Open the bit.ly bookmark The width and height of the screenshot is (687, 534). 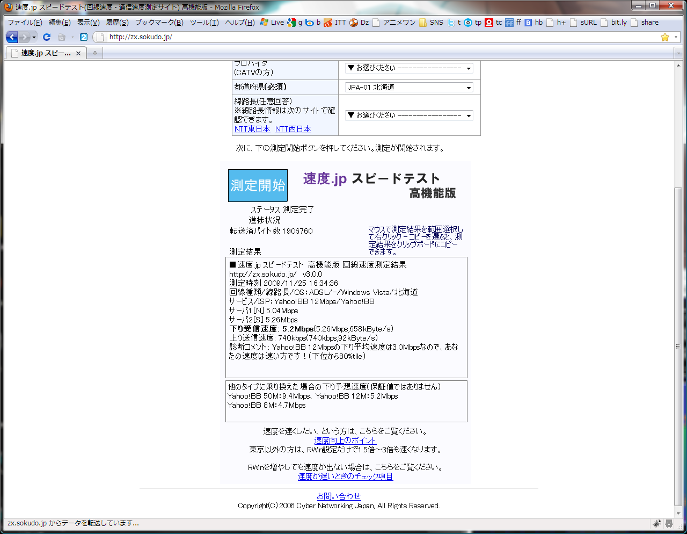pyautogui.click(x=613, y=23)
